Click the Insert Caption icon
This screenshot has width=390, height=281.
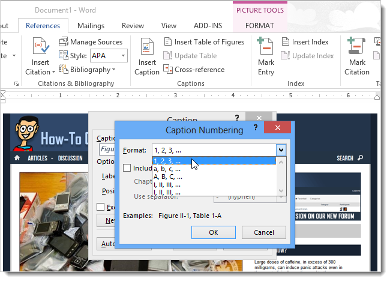point(147,46)
